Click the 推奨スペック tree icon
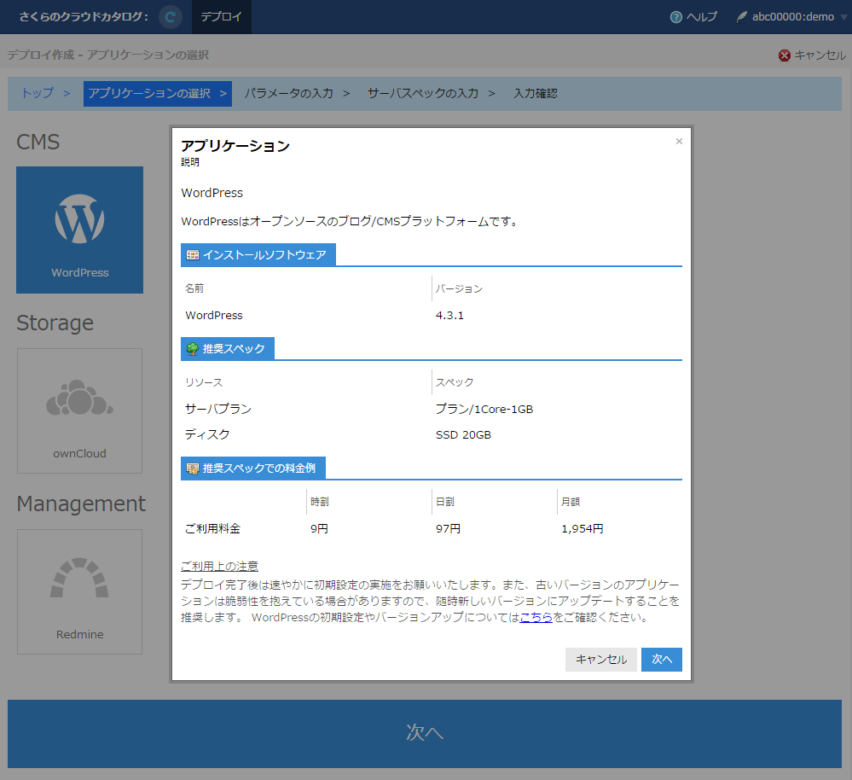The width and height of the screenshot is (852, 780). click(x=193, y=349)
